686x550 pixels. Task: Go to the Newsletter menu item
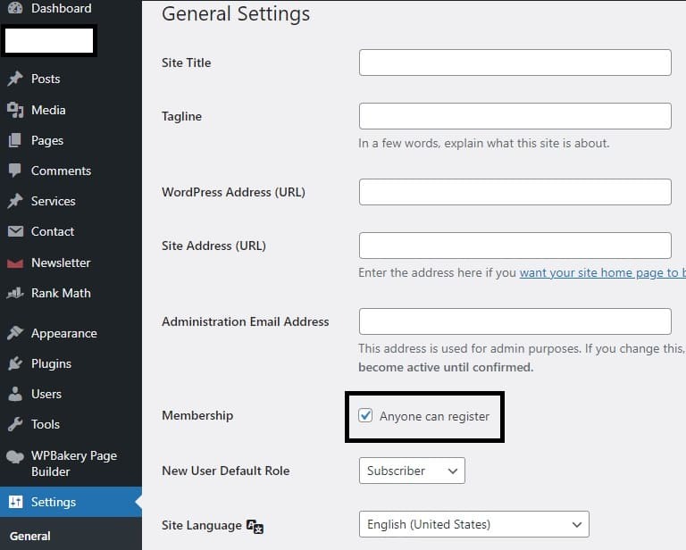pos(61,262)
